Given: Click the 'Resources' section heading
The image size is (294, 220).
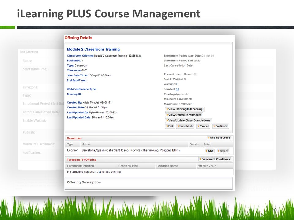Looking at the screenshot, I should pyautogui.click(x=74, y=138).
